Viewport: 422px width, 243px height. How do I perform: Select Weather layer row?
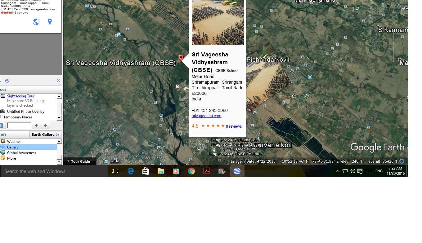14,141
